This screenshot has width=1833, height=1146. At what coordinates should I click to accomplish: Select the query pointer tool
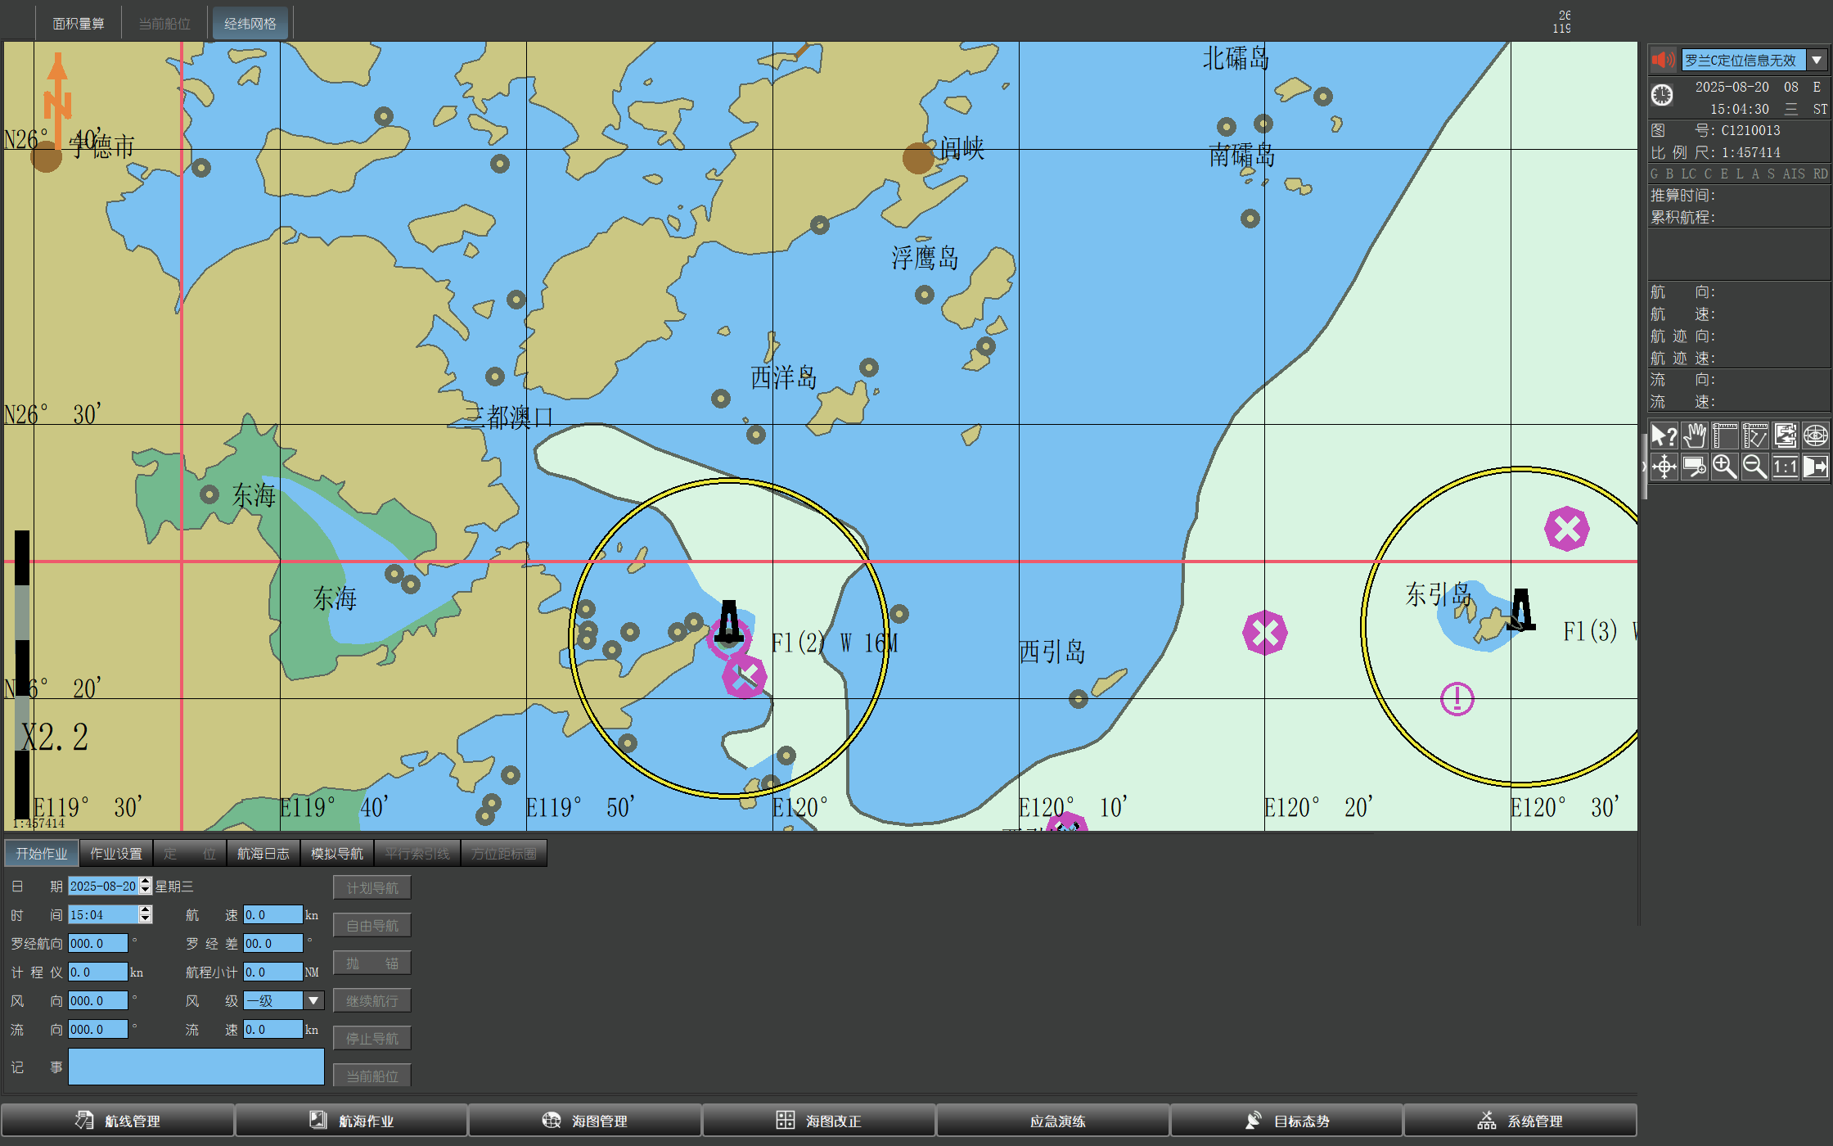[1664, 435]
